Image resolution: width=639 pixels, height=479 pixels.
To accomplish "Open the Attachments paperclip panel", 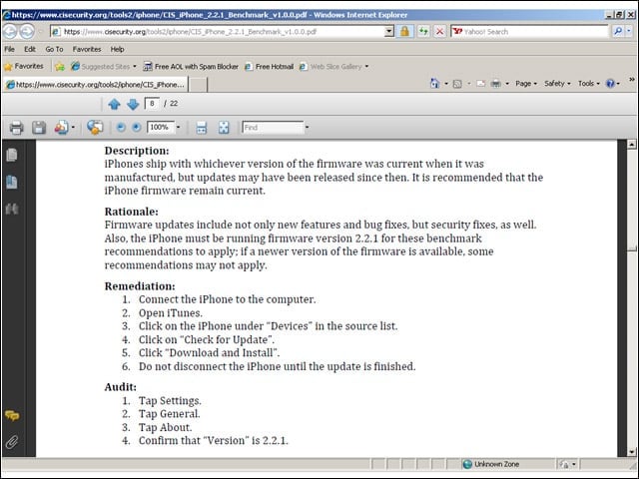I will (x=12, y=442).
